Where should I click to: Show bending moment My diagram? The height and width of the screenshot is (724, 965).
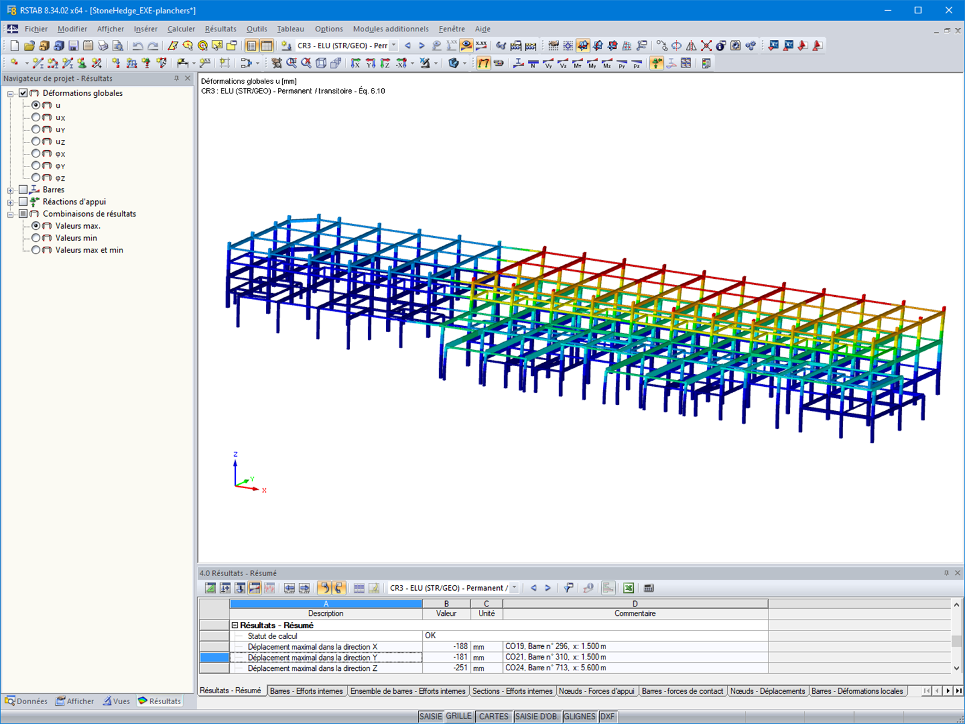(592, 63)
